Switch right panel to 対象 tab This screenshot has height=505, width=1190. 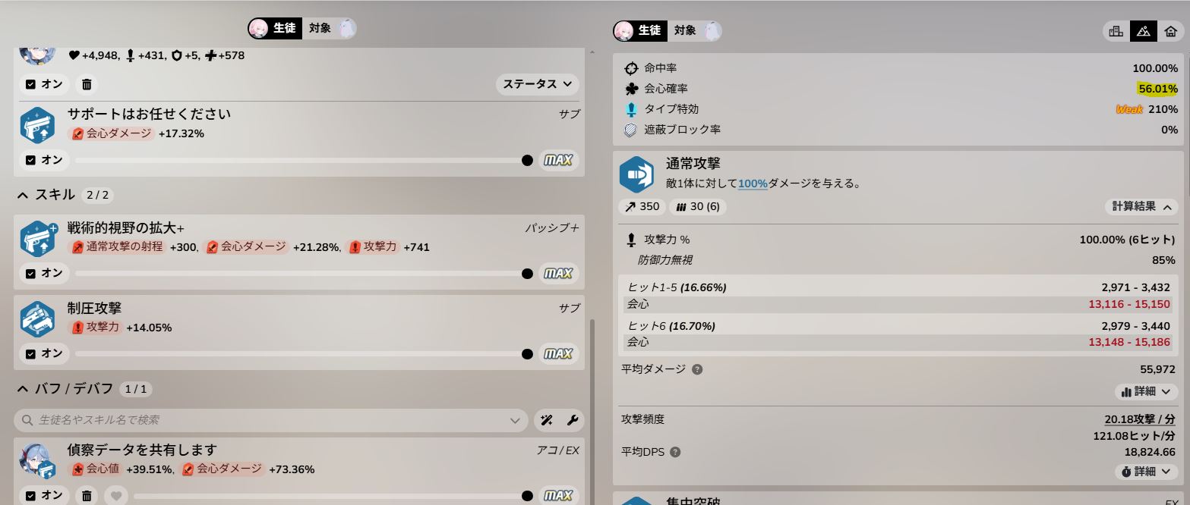pos(695,30)
